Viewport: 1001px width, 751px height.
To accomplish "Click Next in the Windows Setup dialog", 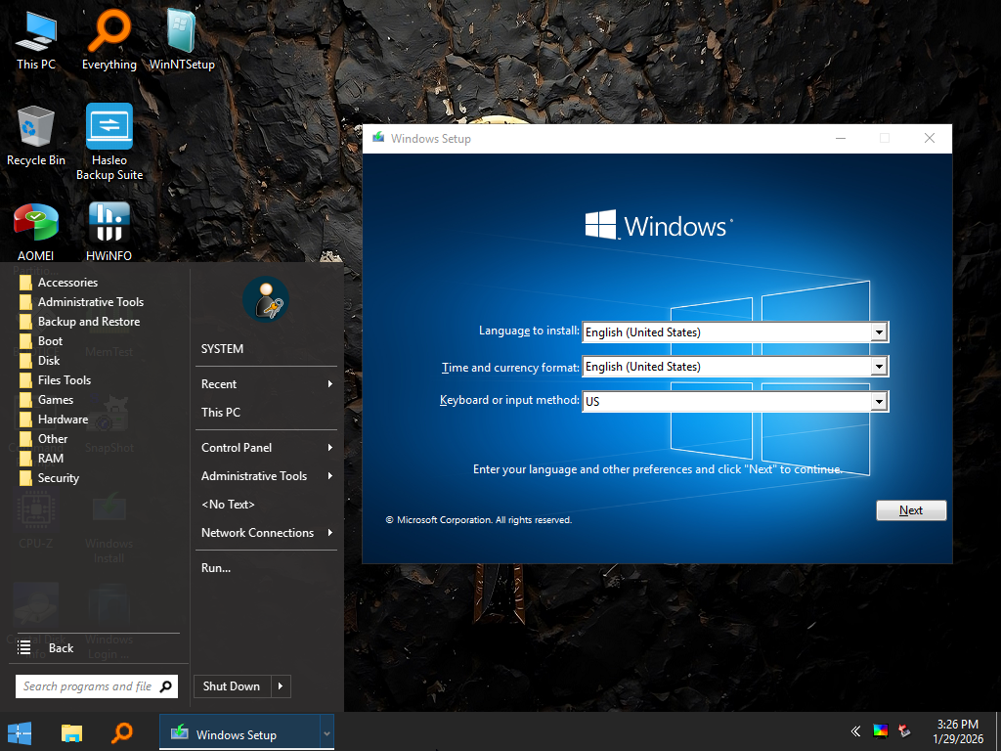I will click(910, 509).
